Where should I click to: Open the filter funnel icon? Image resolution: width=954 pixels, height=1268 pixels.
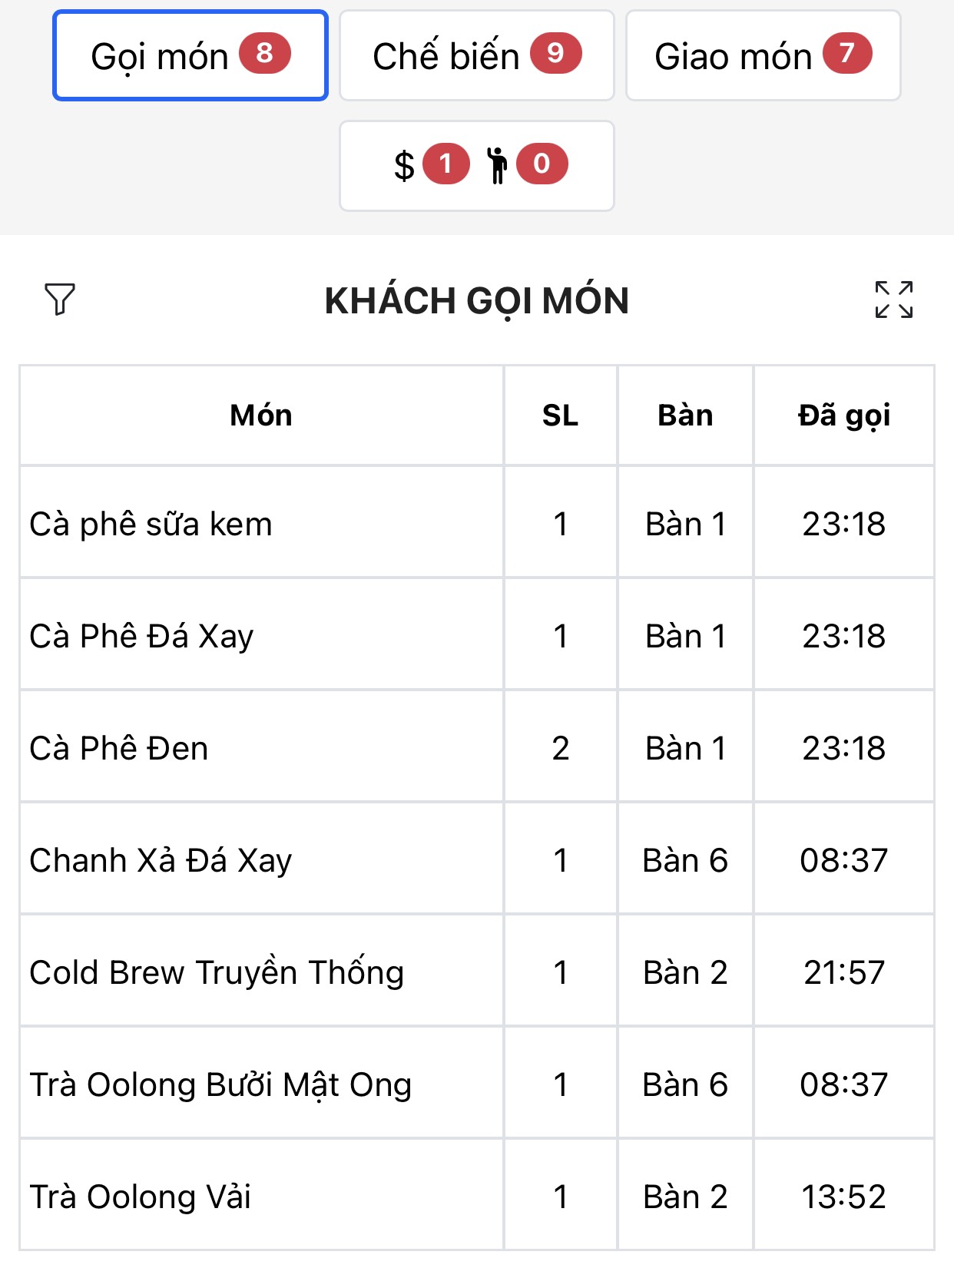tap(60, 300)
